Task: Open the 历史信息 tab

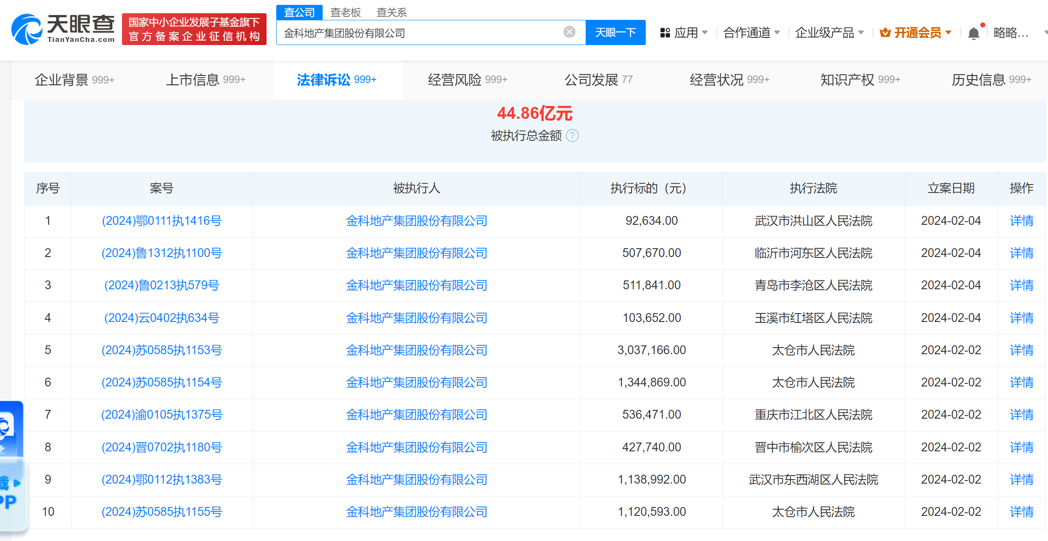Action: coord(991,80)
